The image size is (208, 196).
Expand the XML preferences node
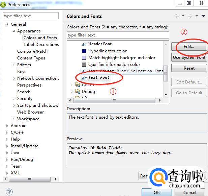click(x=7, y=173)
